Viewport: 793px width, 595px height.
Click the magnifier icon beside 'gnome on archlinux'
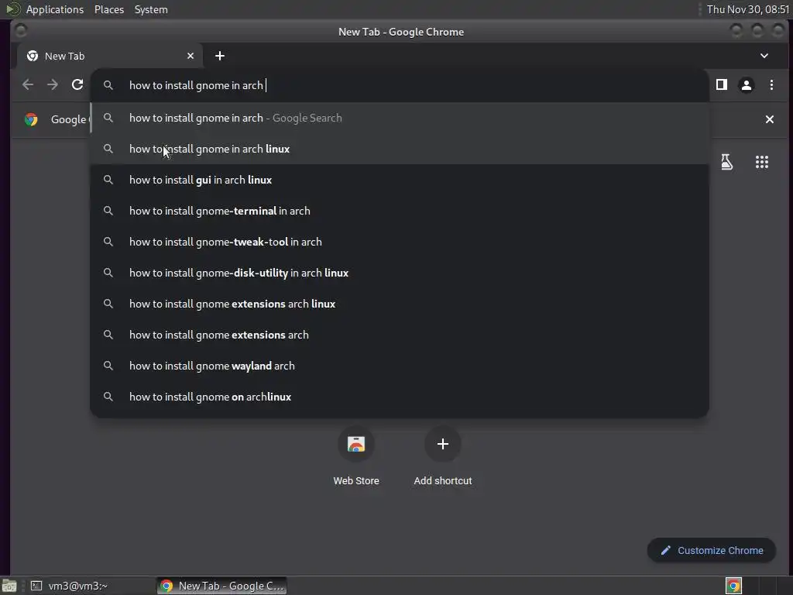click(108, 397)
